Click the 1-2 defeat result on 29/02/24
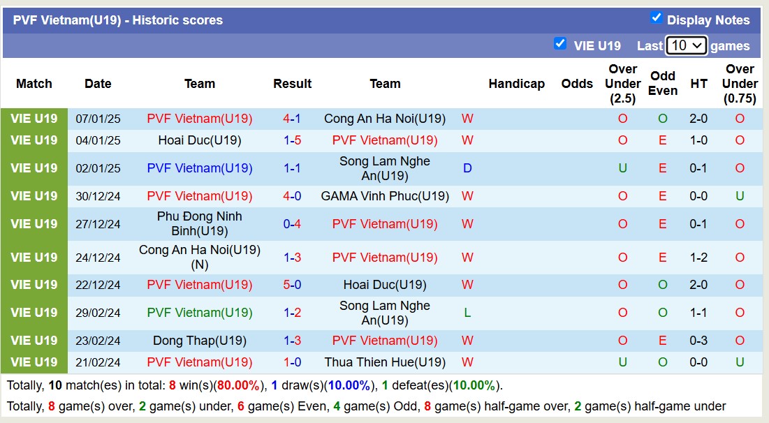 pyautogui.click(x=292, y=313)
